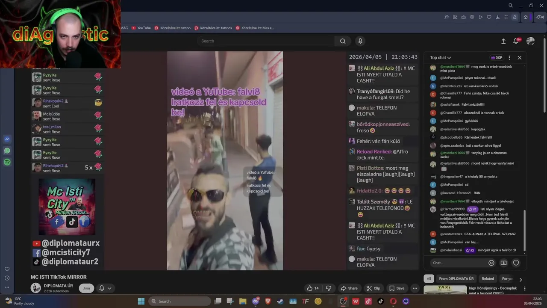Launch the browser AI assistant button
Screen dimensions: 547x308
point(540,17)
